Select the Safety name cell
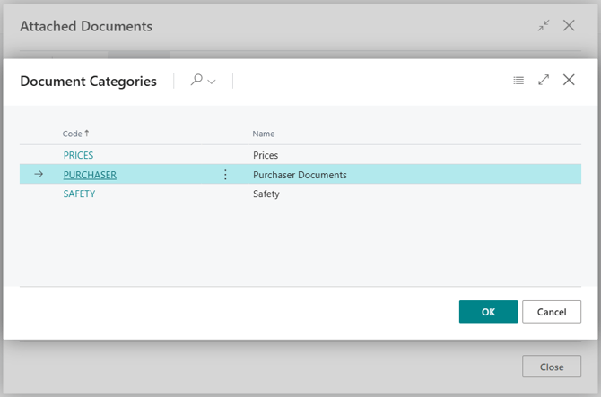 click(x=266, y=194)
